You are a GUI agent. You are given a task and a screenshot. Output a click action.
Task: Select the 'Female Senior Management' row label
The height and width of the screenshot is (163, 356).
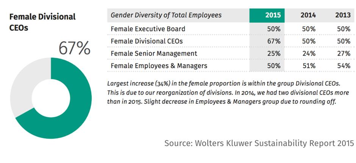[154, 53]
